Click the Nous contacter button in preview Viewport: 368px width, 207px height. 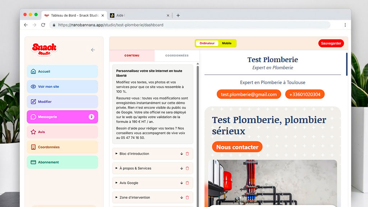tap(237, 147)
